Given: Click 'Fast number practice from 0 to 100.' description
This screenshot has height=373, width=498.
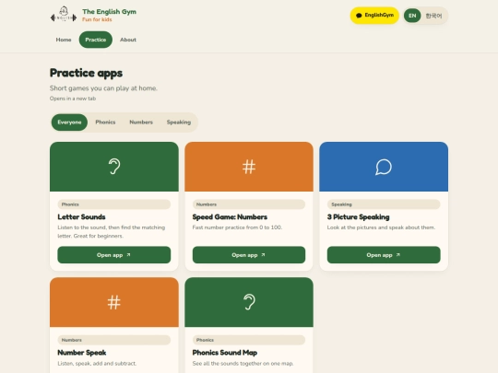Looking at the screenshot, I should pyautogui.click(x=237, y=227).
